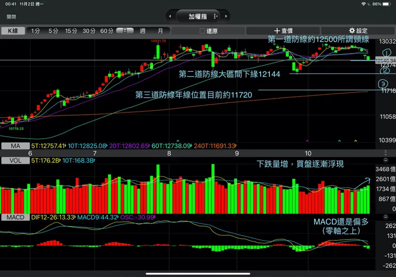396x277 pixels.
Task: Tap the 12540.34 price marker label
Action: [385, 61]
